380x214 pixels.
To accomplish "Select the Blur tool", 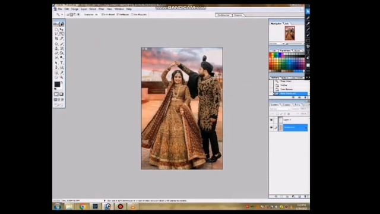I will (56, 57).
